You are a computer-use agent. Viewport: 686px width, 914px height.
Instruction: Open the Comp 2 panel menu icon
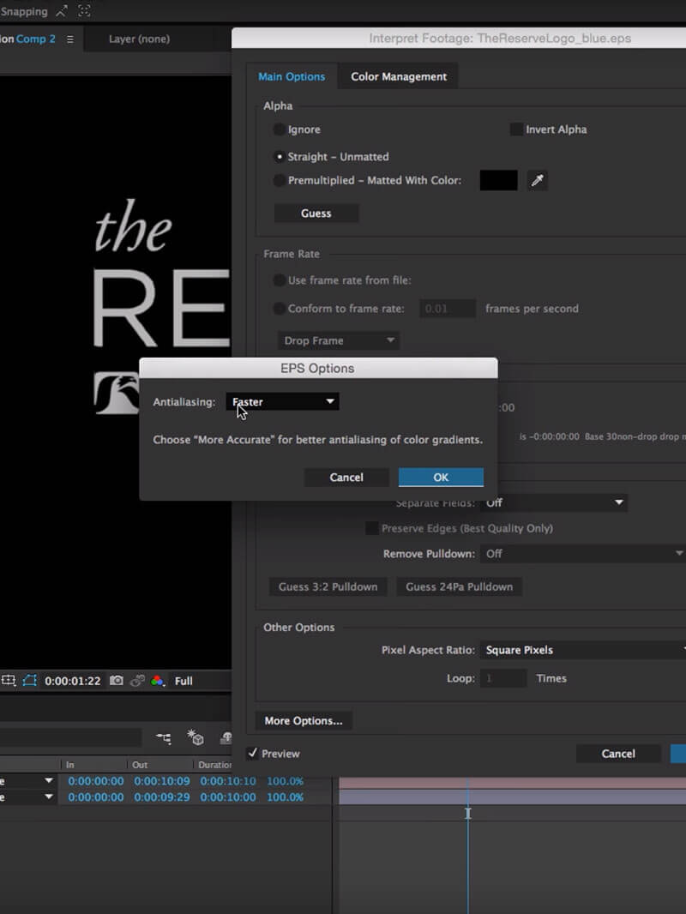(70, 39)
